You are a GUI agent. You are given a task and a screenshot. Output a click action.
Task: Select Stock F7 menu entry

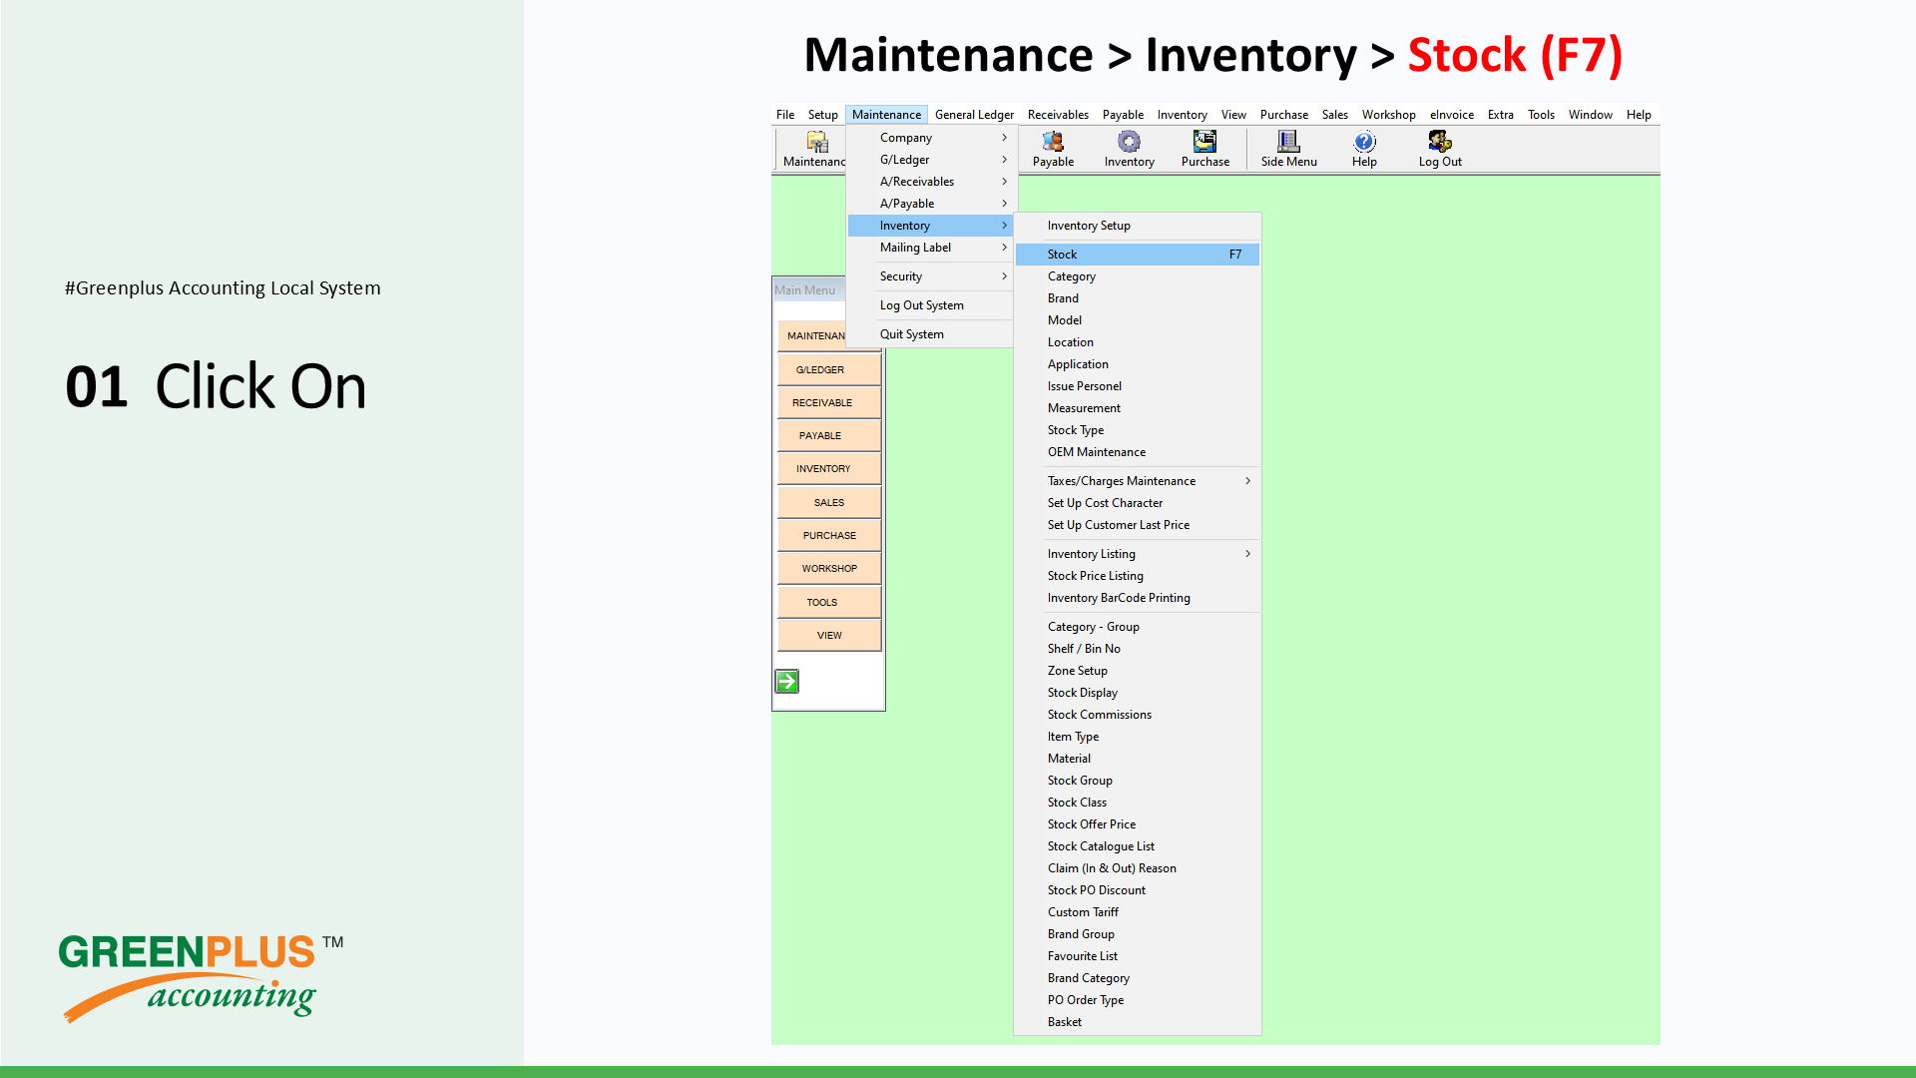1138,255
